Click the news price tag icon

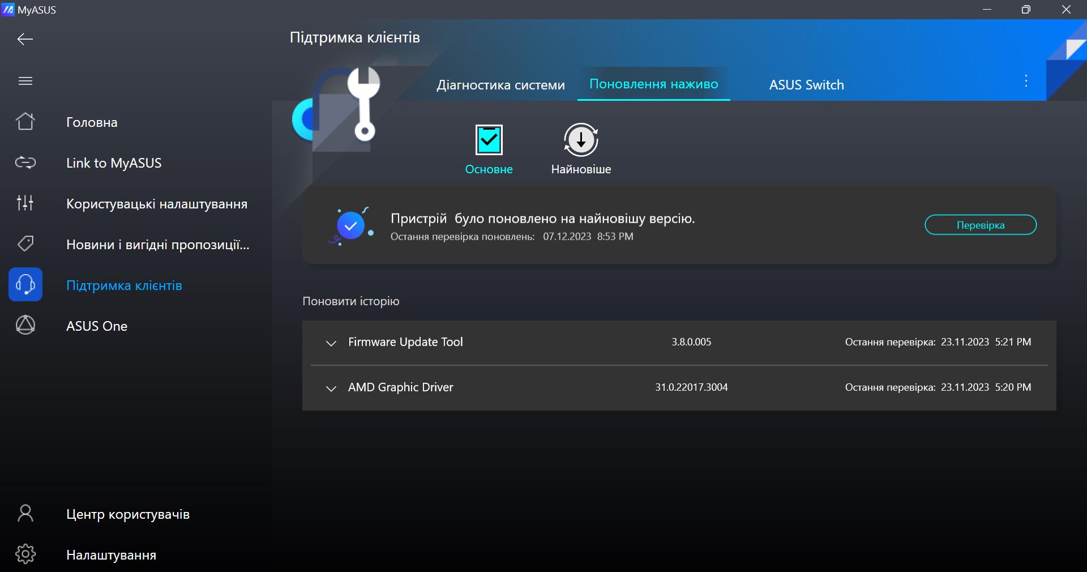[x=25, y=244]
